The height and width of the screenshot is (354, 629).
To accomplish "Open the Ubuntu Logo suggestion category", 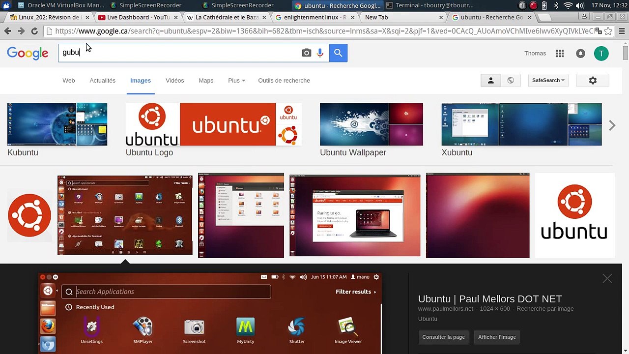I will 213,130.
